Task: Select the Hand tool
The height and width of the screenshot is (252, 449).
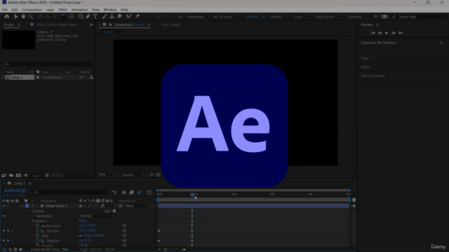Action: [x=23, y=17]
